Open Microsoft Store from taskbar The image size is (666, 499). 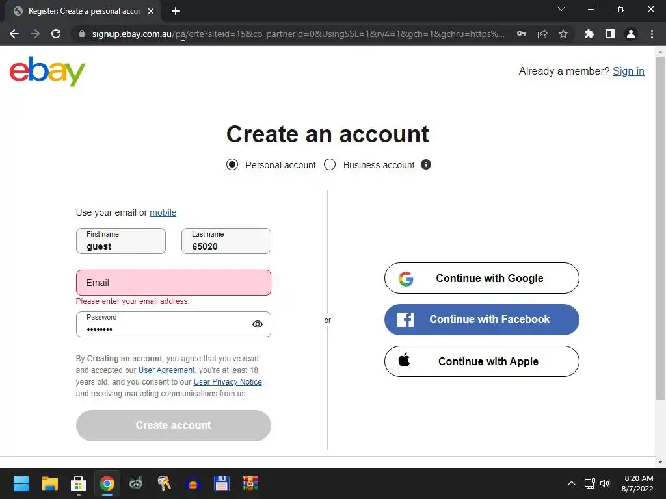coord(78,483)
